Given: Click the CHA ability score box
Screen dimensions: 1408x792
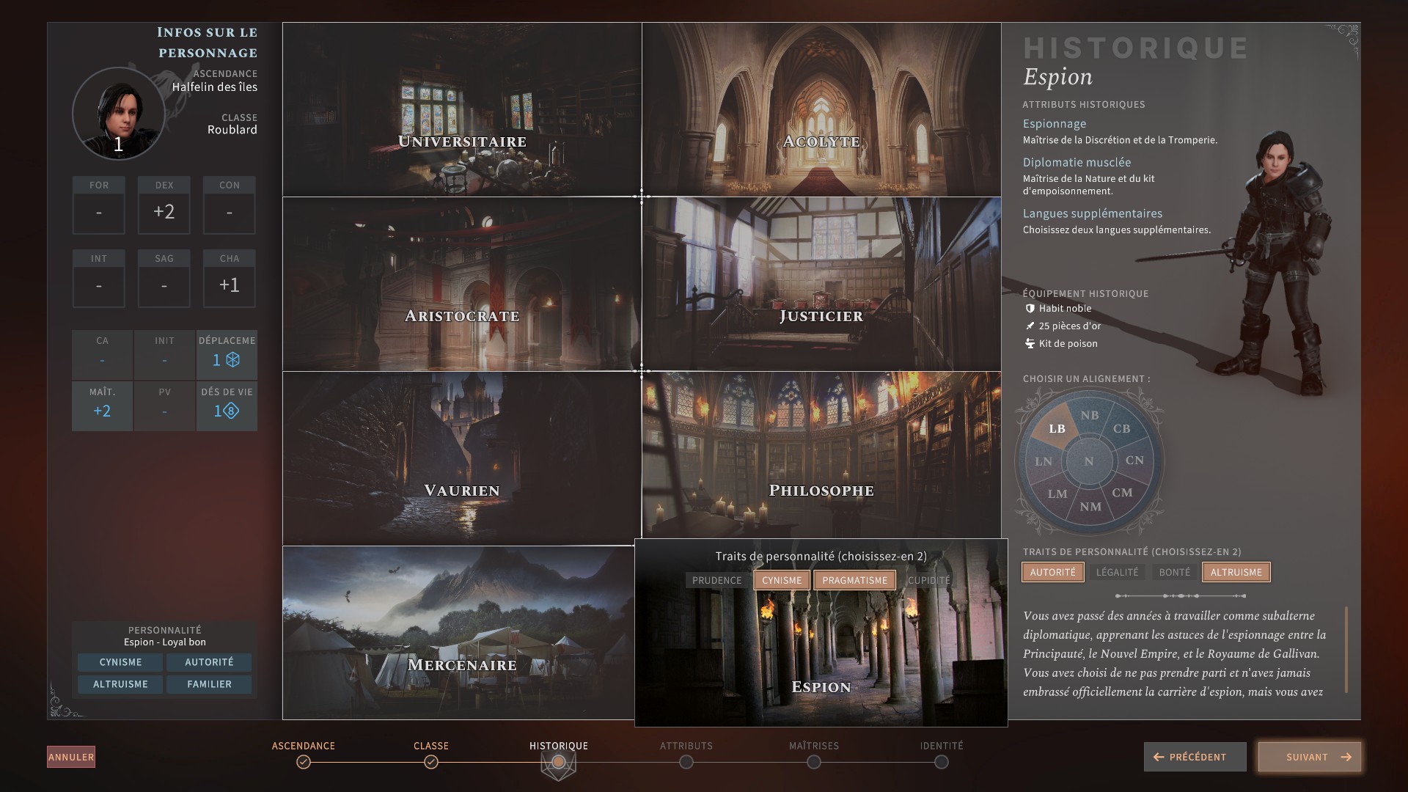Looking at the screenshot, I should coord(230,279).
